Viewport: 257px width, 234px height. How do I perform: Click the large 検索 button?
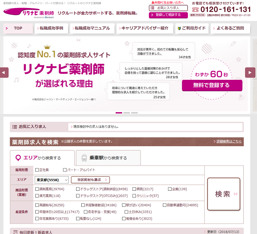(224, 194)
